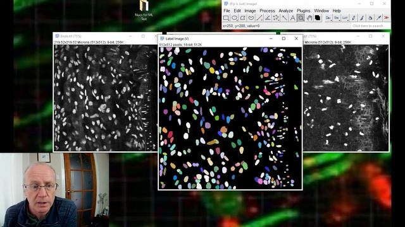
Task: Select the Paintbrush tool
Action: pyautogui.click(x=361, y=18)
